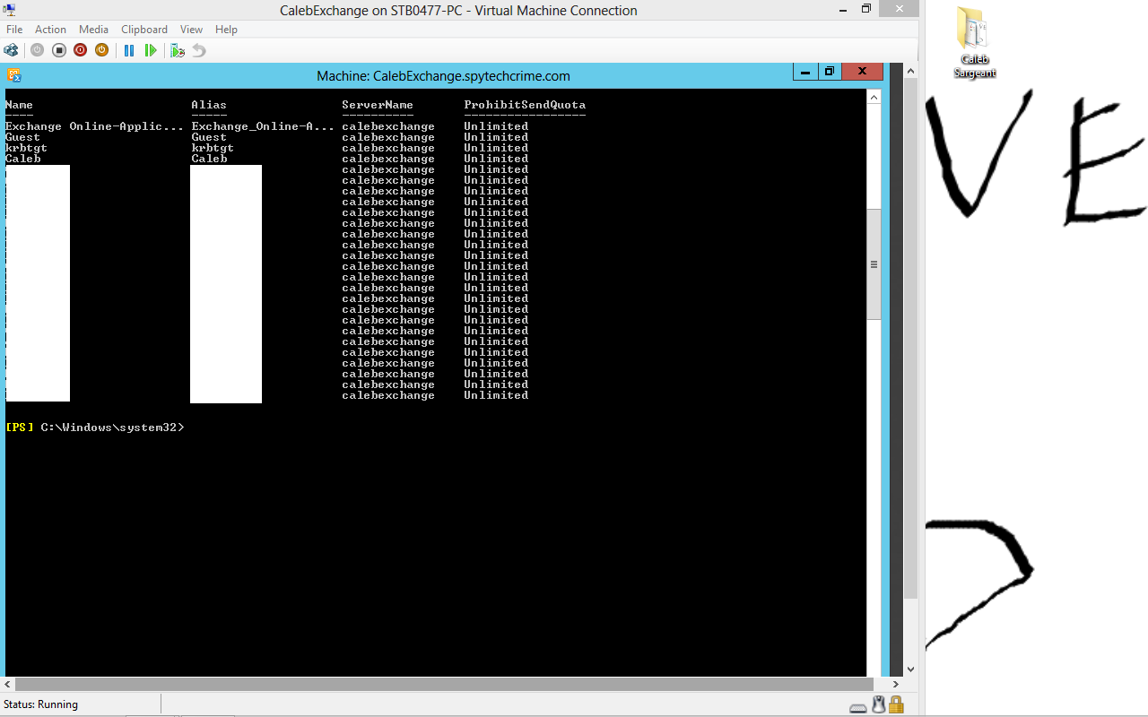Open the Clipboard menu
Image resolution: width=1148 pixels, height=717 pixels.
(144, 30)
